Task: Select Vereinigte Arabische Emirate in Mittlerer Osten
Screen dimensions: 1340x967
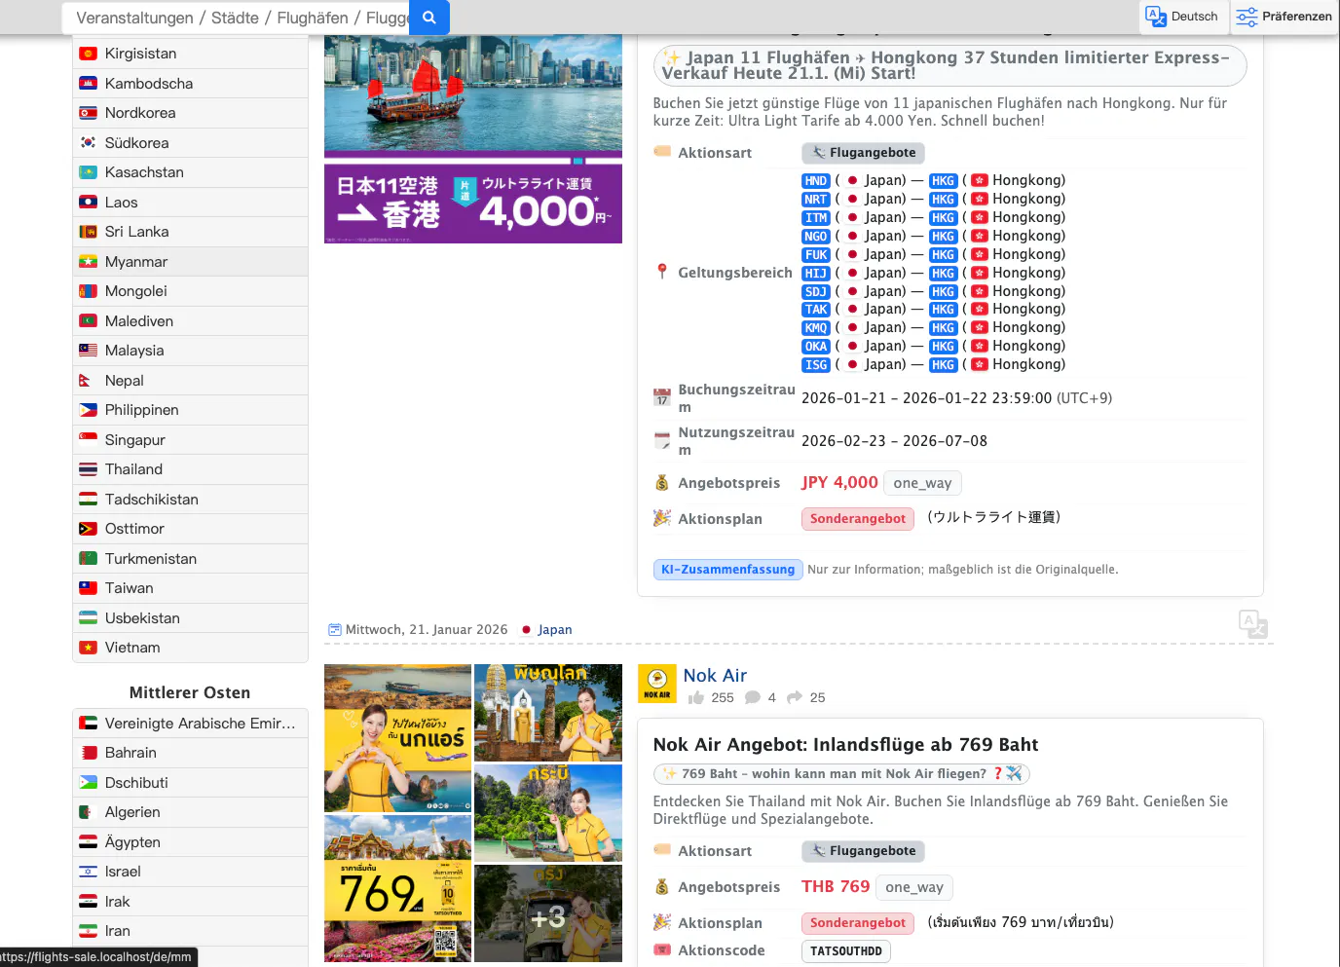Action: (x=191, y=723)
